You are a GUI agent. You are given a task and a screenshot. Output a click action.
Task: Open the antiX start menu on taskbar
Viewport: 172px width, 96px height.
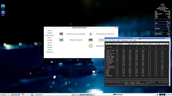[3, 95]
